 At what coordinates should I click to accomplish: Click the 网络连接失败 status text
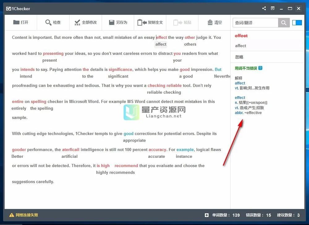[27, 215]
